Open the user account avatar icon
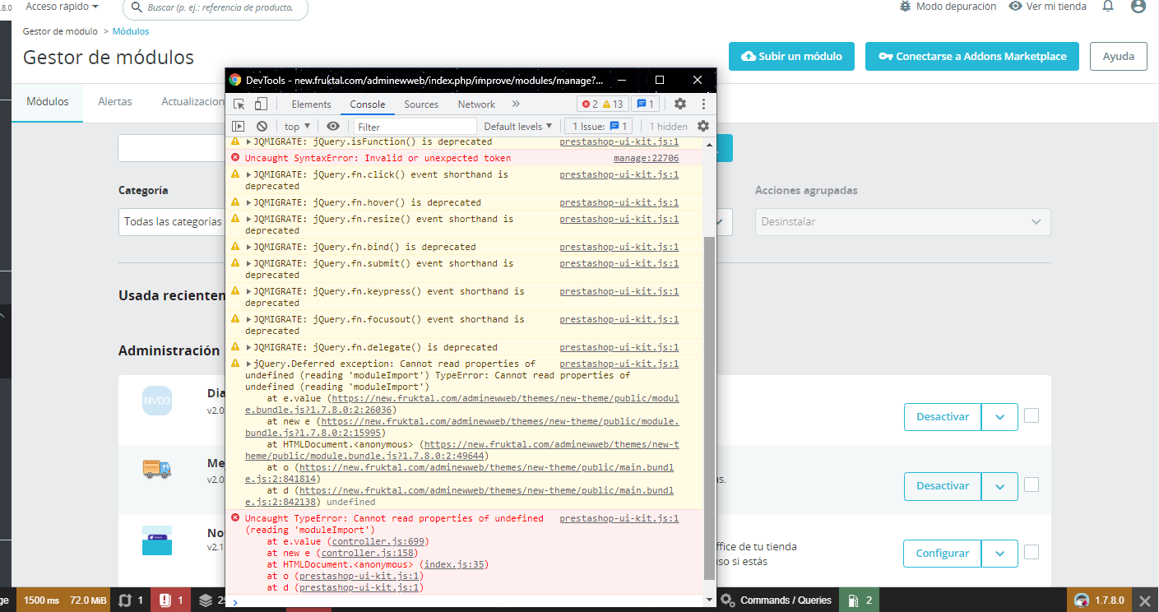The image size is (1159, 612). pyautogui.click(x=1138, y=7)
